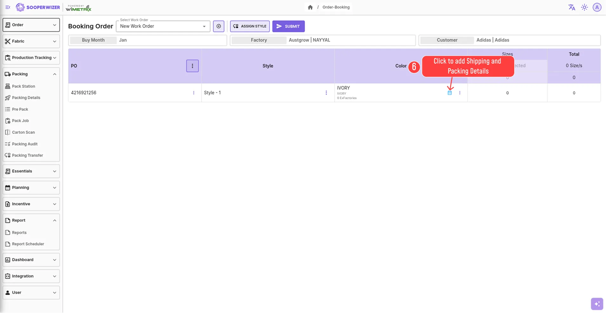Toggle the light/dark theme sun icon

584,7
